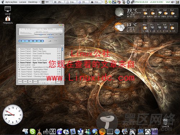Select track 13 'Chasing Cars'
The image size is (180, 135).
pos(39,76)
